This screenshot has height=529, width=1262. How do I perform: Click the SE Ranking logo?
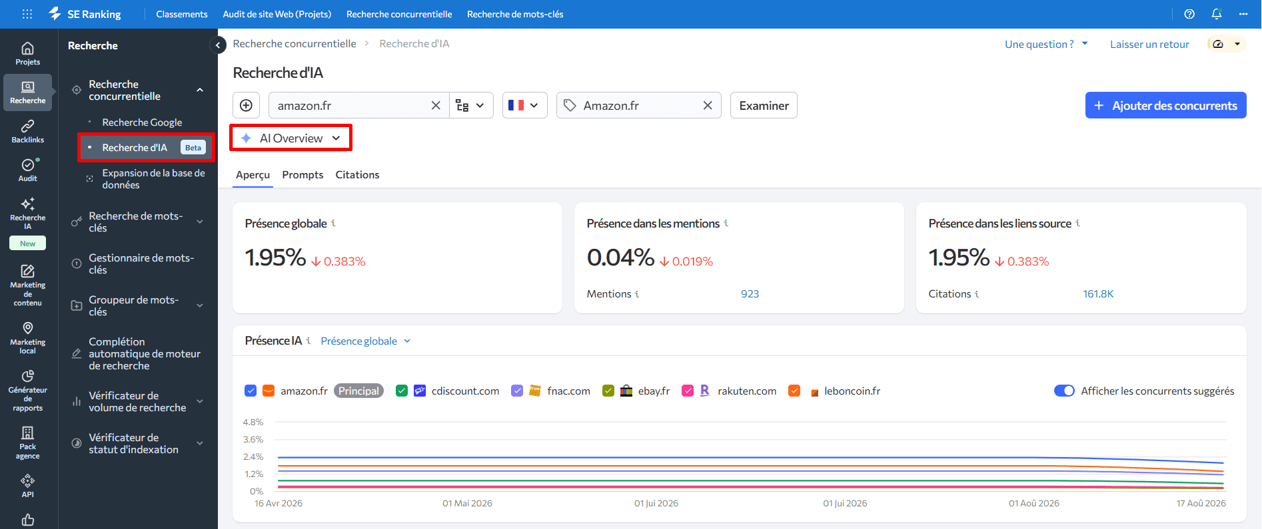click(x=85, y=14)
